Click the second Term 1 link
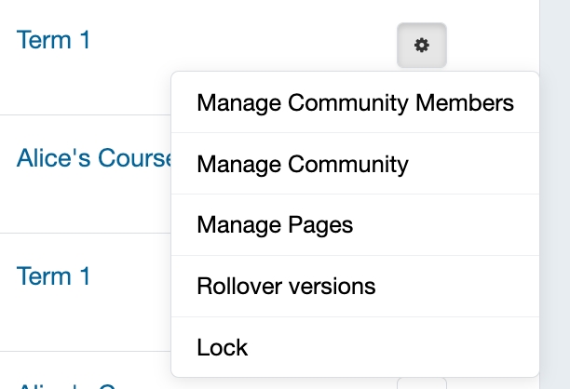 coord(53,276)
